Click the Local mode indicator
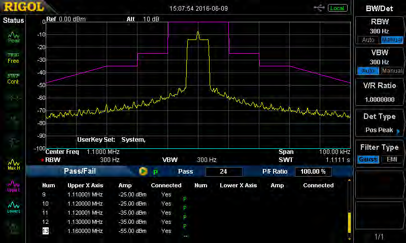 coord(337,8)
